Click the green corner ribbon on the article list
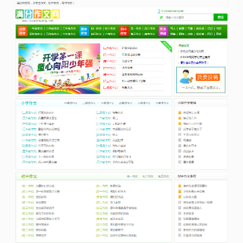This screenshot has width=243, height=243. [167, 46]
